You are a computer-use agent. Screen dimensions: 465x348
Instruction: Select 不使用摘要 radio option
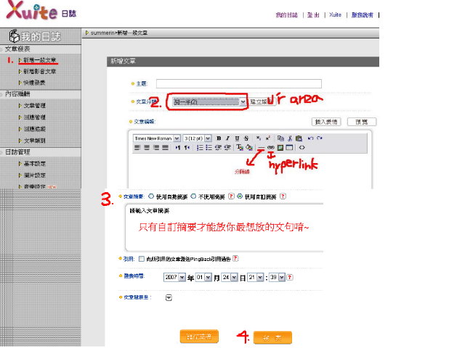coord(193,196)
